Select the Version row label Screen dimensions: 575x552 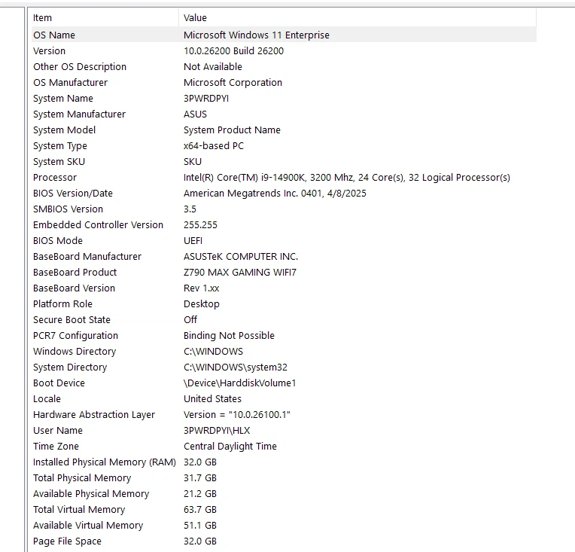click(49, 50)
